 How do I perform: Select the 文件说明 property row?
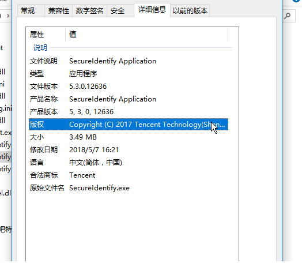click(129, 61)
